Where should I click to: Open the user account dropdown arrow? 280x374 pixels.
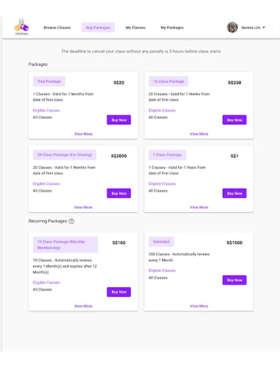coord(264,27)
